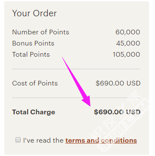Viewport: 155px width, 156px height.
Task: Click the 45,000 bonus points value
Action: 128,43
